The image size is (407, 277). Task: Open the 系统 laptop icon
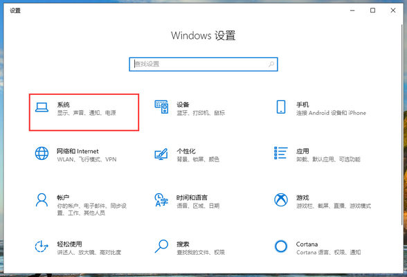pos(42,107)
